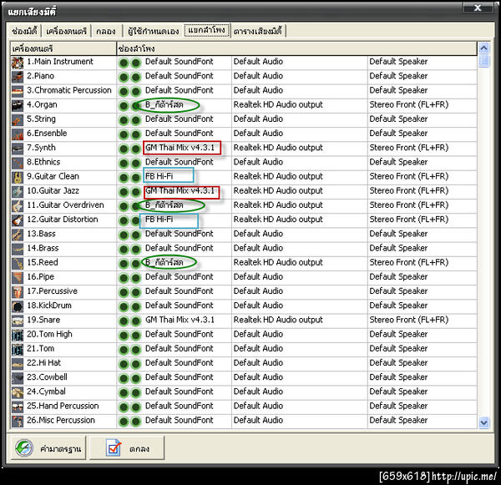
Task: Click Default Speaker in the KickDrum row
Action: click(x=398, y=306)
